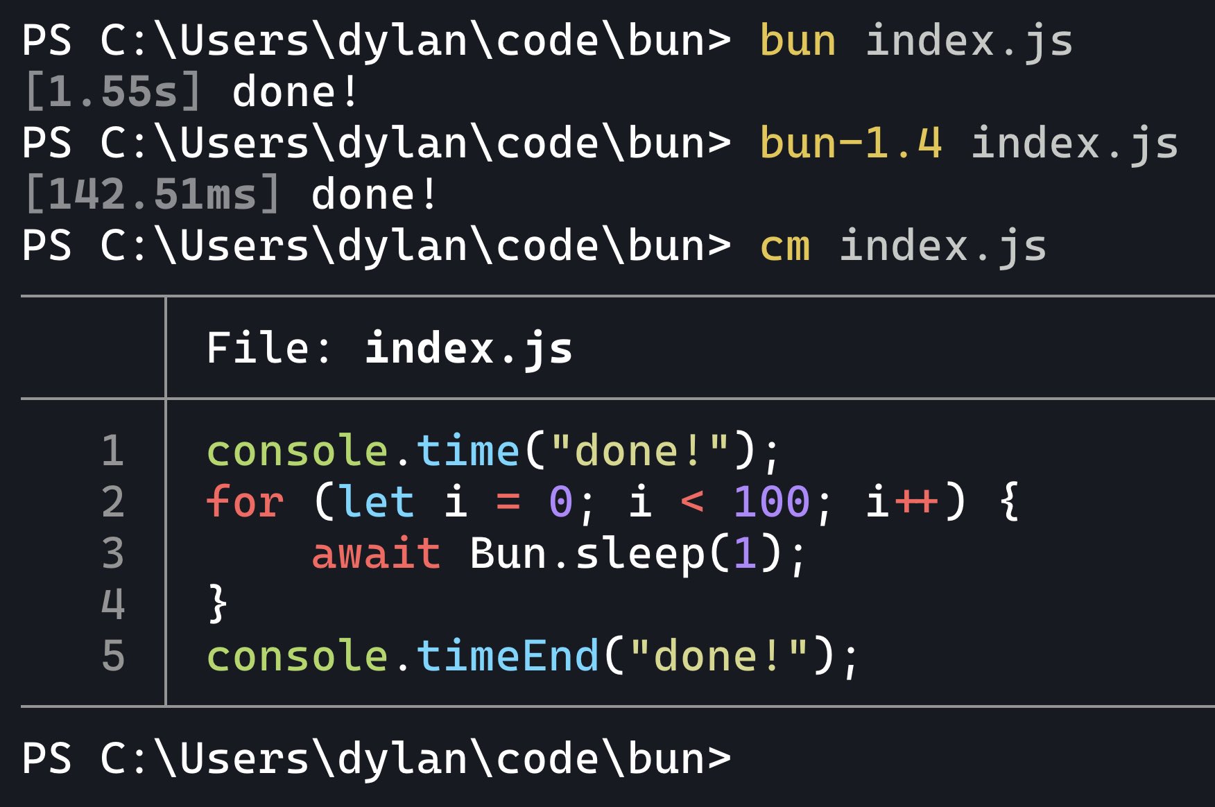This screenshot has height=807, width=1215.
Task: Click the "done!" string inside console.timeEnd
Action: point(719,656)
